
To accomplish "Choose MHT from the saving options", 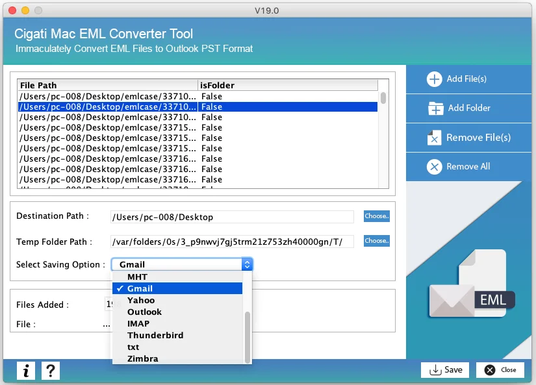I will (x=177, y=277).
